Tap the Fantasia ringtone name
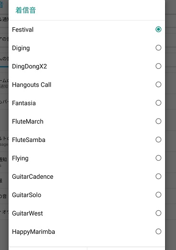This screenshot has height=250, width=176. [24, 103]
